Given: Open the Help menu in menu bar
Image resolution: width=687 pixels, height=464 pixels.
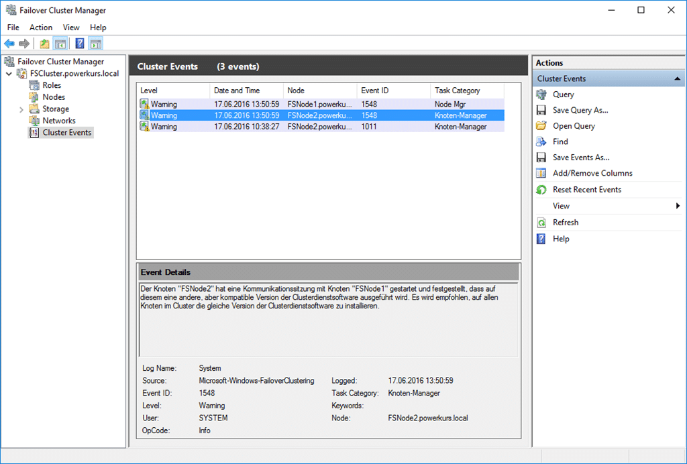Looking at the screenshot, I should (98, 27).
